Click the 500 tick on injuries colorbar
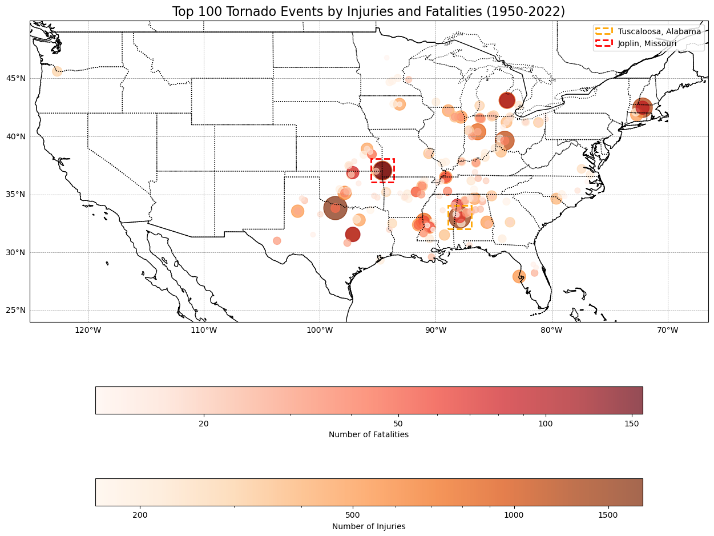The width and height of the screenshot is (714, 536). tap(353, 515)
